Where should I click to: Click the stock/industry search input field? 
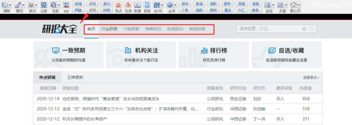pyautogui.click(x=277, y=29)
